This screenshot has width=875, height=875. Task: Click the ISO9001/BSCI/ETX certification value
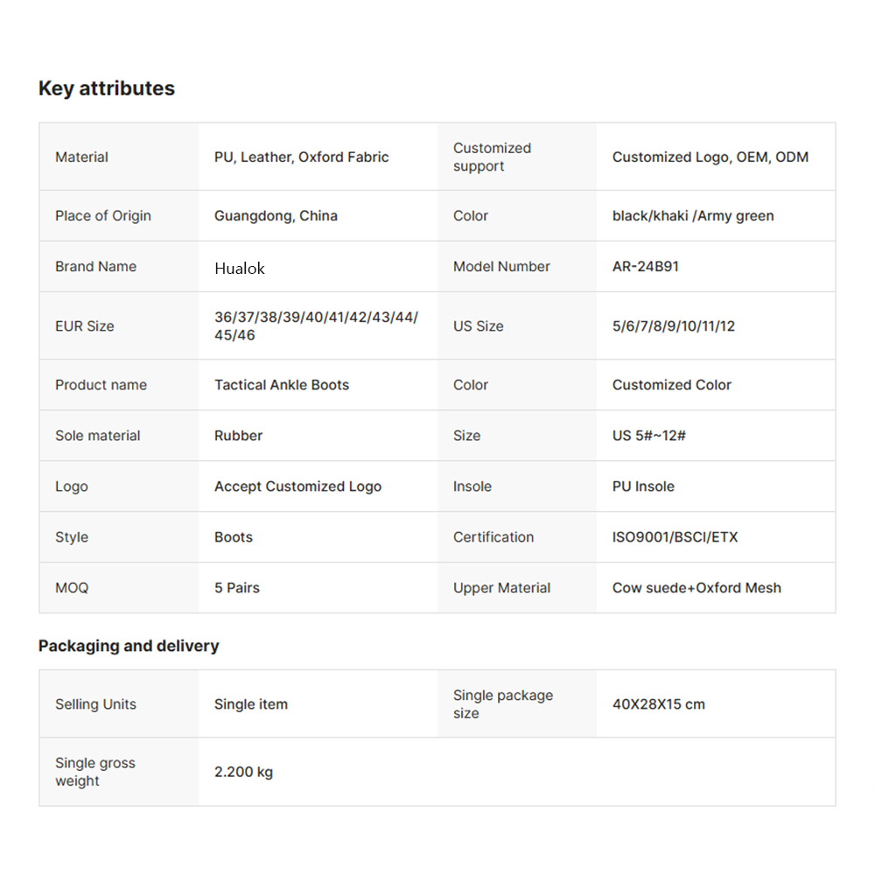pos(675,537)
